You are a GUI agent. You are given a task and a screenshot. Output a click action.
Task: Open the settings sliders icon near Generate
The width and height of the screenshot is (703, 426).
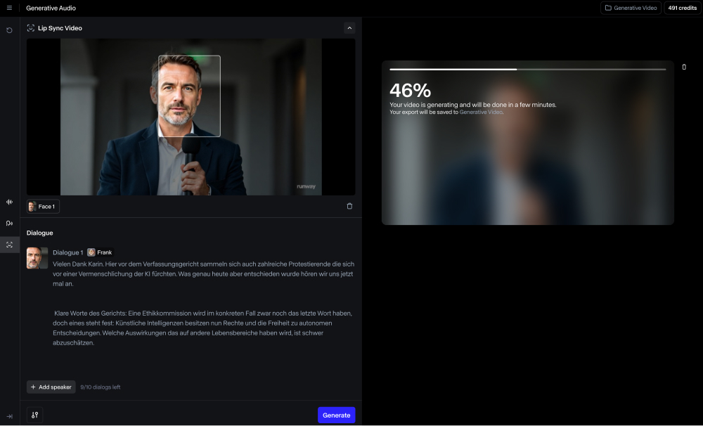(x=34, y=415)
